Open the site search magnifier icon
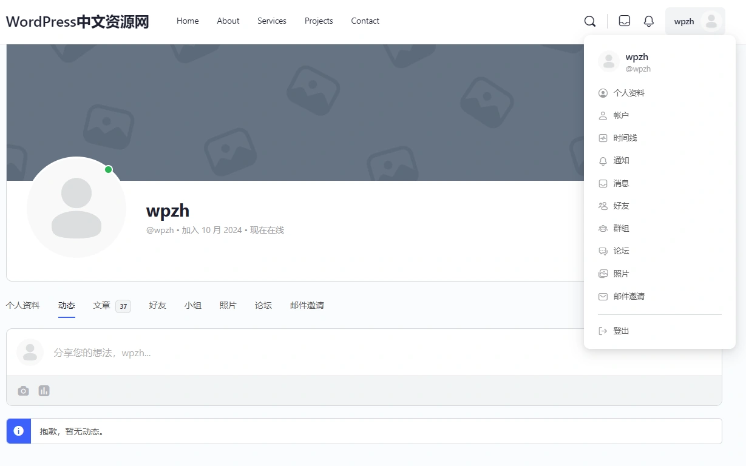Viewport: 746px width, 466px height. 589,21
